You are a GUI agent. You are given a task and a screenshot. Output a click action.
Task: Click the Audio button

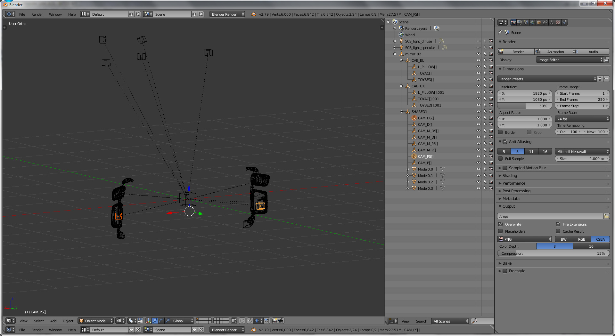(591, 52)
